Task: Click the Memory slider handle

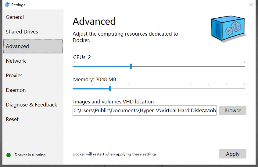Action: [x=110, y=89]
